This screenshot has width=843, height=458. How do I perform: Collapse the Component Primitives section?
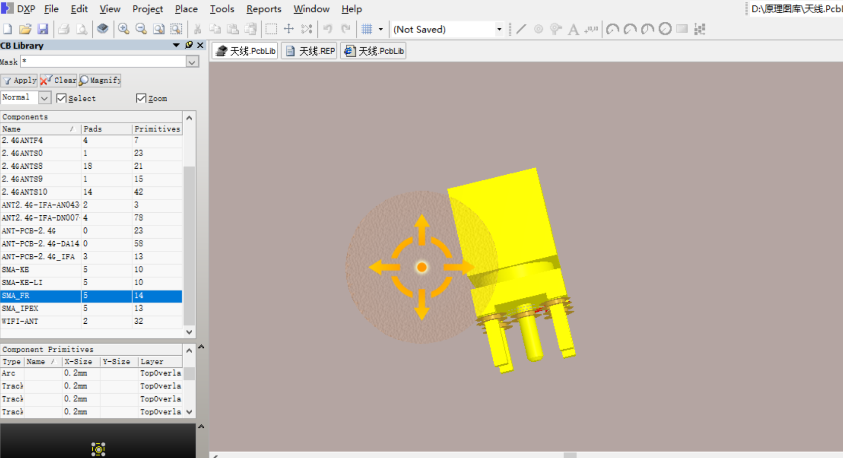pos(201,347)
